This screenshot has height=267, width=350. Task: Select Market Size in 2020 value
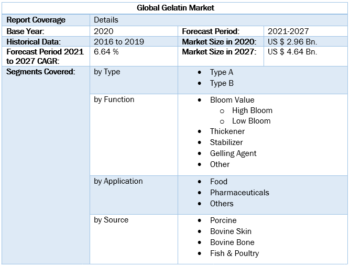tap(292, 41)
